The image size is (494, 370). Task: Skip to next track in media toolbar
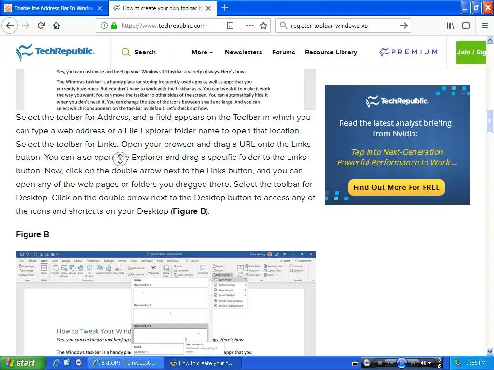click(x=413, y=363)
